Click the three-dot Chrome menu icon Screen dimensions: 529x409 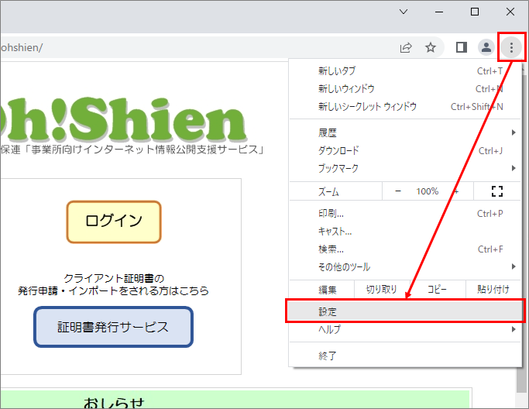coord(511,47)
